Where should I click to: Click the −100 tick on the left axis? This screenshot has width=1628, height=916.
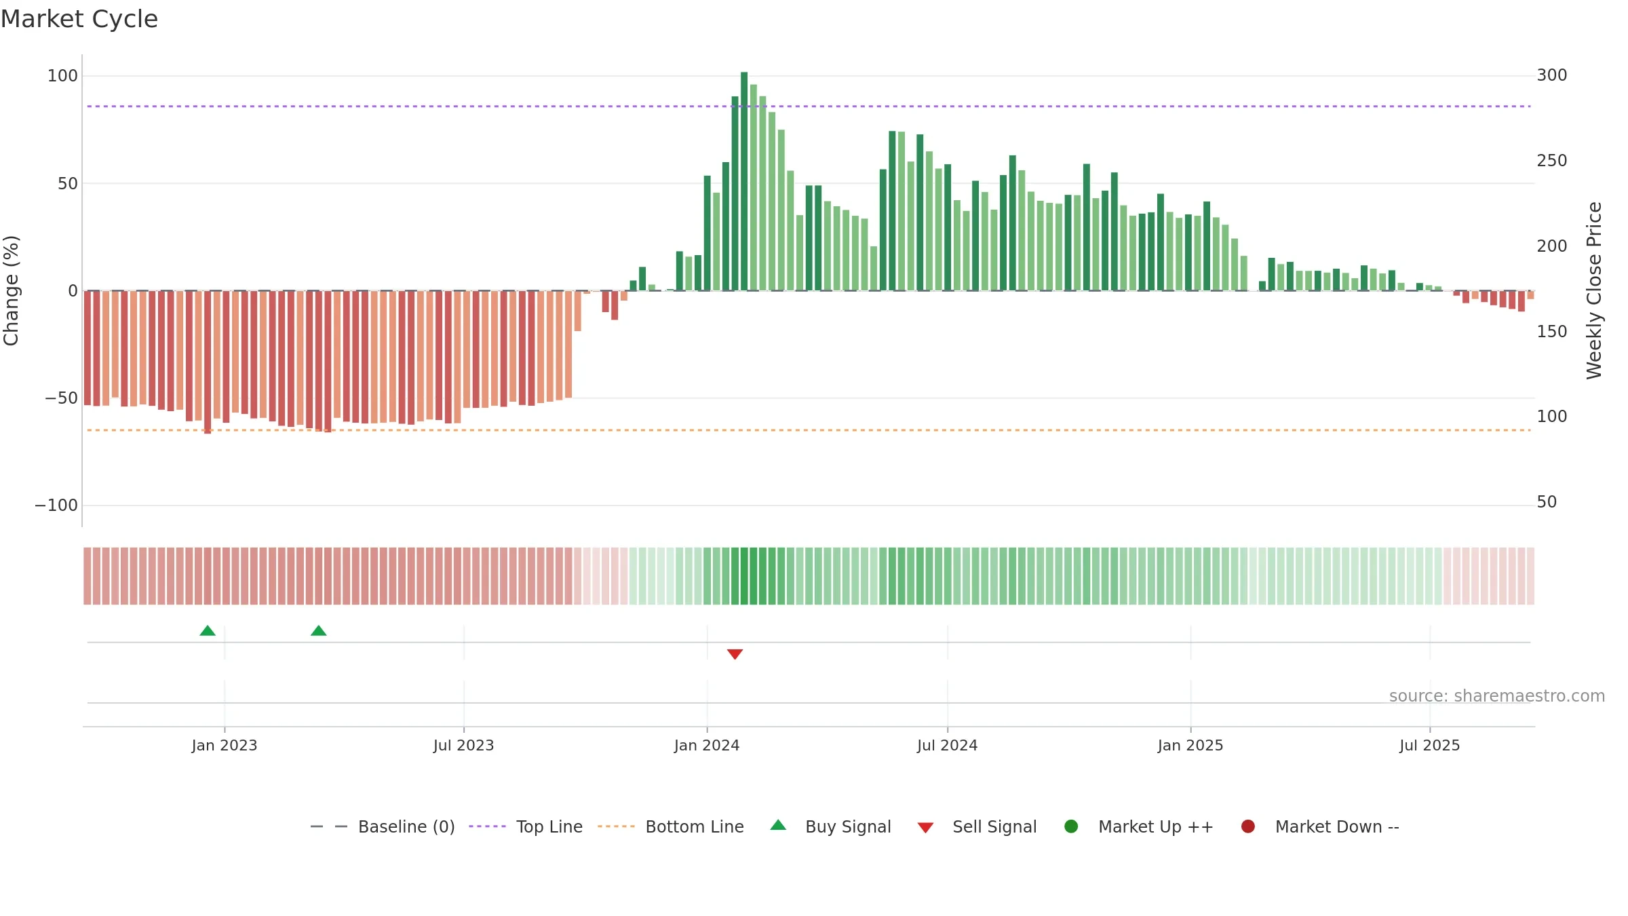(x=56, y=505)
